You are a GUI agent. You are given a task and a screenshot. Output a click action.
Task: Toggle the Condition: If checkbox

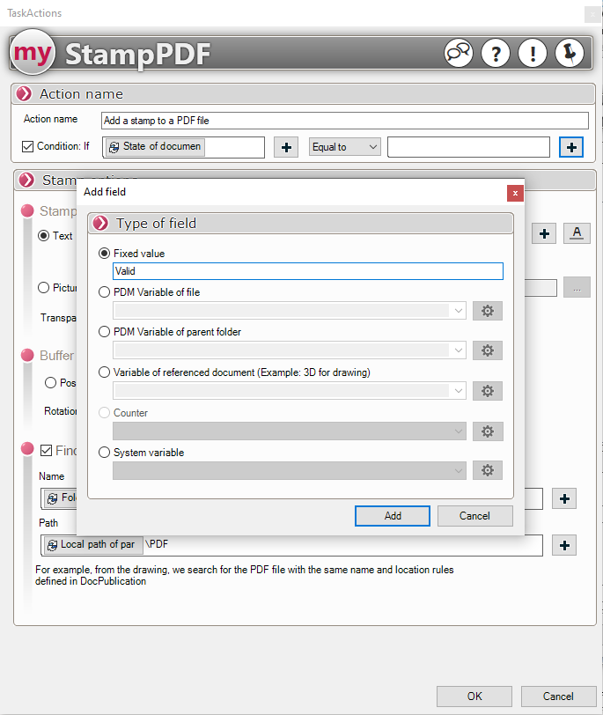click(27, 147)
